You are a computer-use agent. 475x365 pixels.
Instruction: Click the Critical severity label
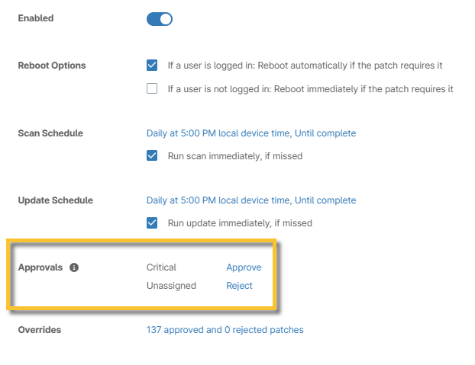coord(161,267)
